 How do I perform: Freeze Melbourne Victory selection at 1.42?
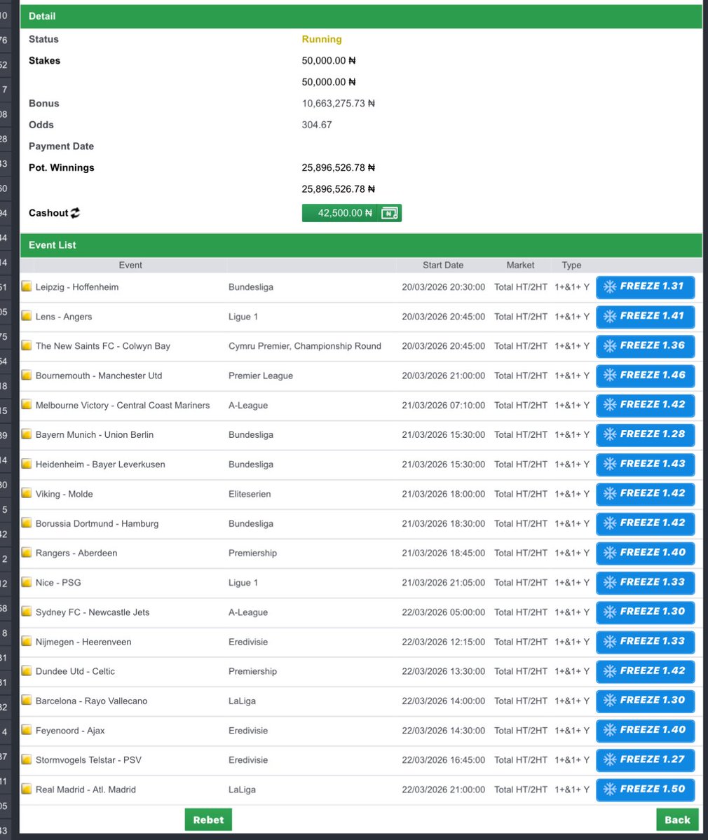646,404
